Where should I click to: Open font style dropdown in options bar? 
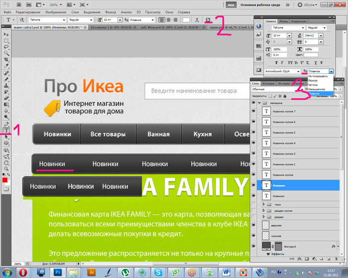[x=91, y=20]
